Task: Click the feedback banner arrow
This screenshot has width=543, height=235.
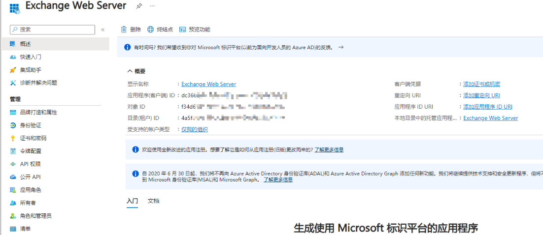Action: point(340,47)
